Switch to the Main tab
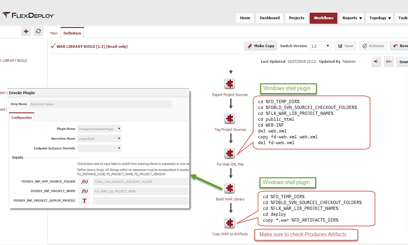 point(54,33)
